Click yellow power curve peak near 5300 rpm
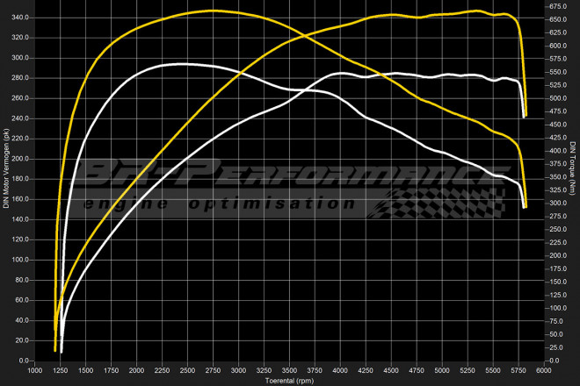This screenshot has width=580, height=386. click(475, 11)
